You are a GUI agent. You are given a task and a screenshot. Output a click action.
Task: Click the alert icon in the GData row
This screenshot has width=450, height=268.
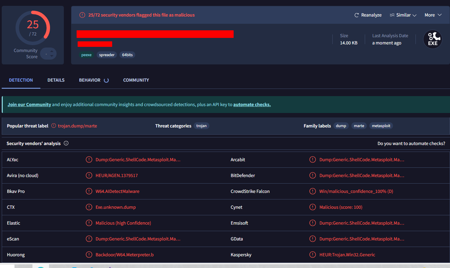(x=313, y=239)
